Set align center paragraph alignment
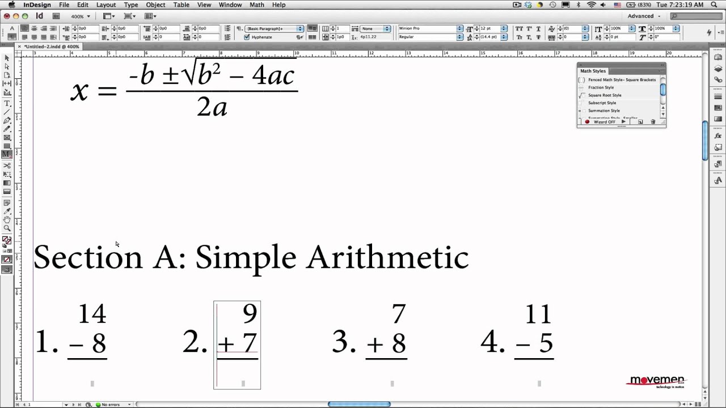726x408 pixels. [x=35, y=28]
